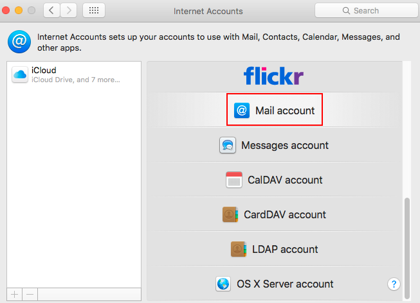
Task: Click the Messages account speech bubble icon
Action: pos(228,145)
